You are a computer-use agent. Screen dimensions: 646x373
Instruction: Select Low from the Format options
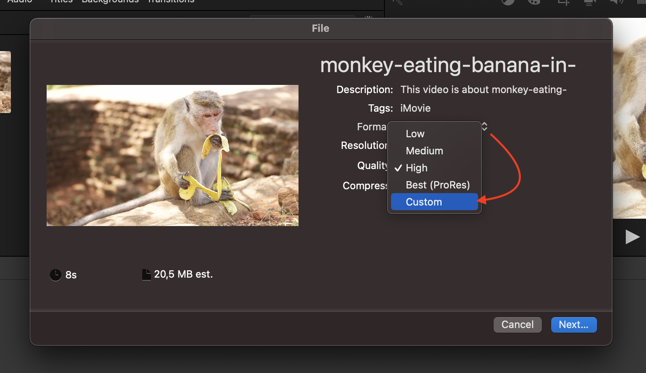click(x=415, y=134)
